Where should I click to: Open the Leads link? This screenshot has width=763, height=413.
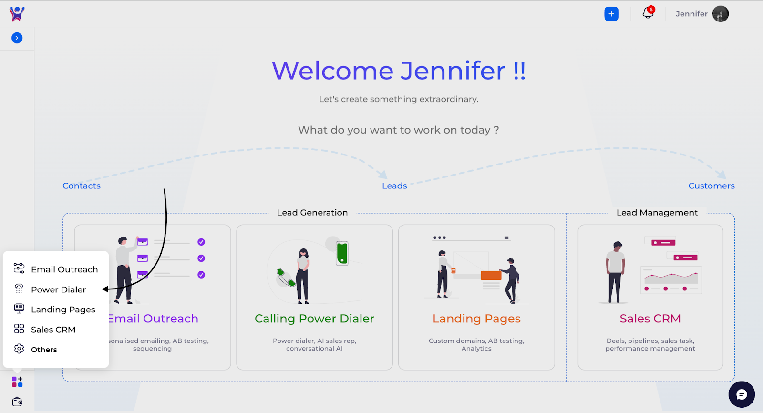point(394,186)
